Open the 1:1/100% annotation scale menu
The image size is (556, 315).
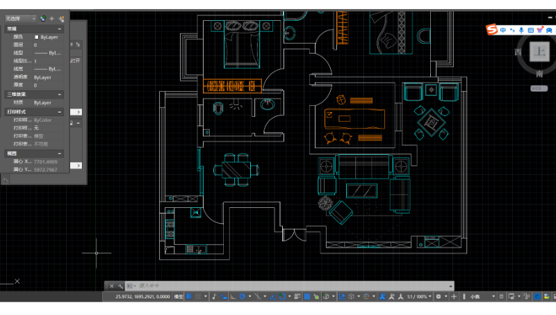pos(417,296)
